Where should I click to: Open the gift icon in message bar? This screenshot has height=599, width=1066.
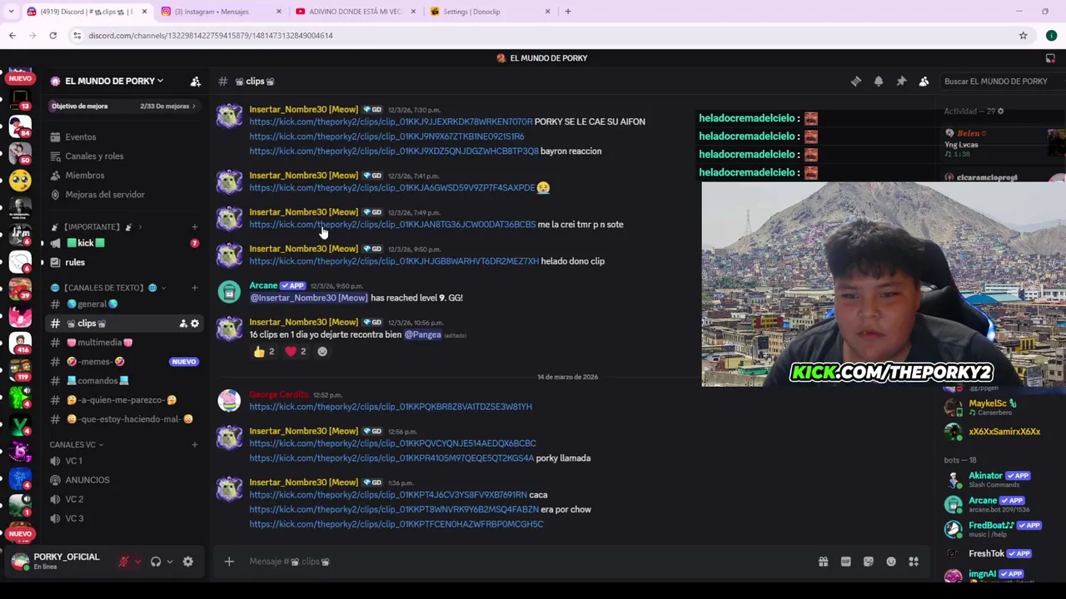point(823,562)
